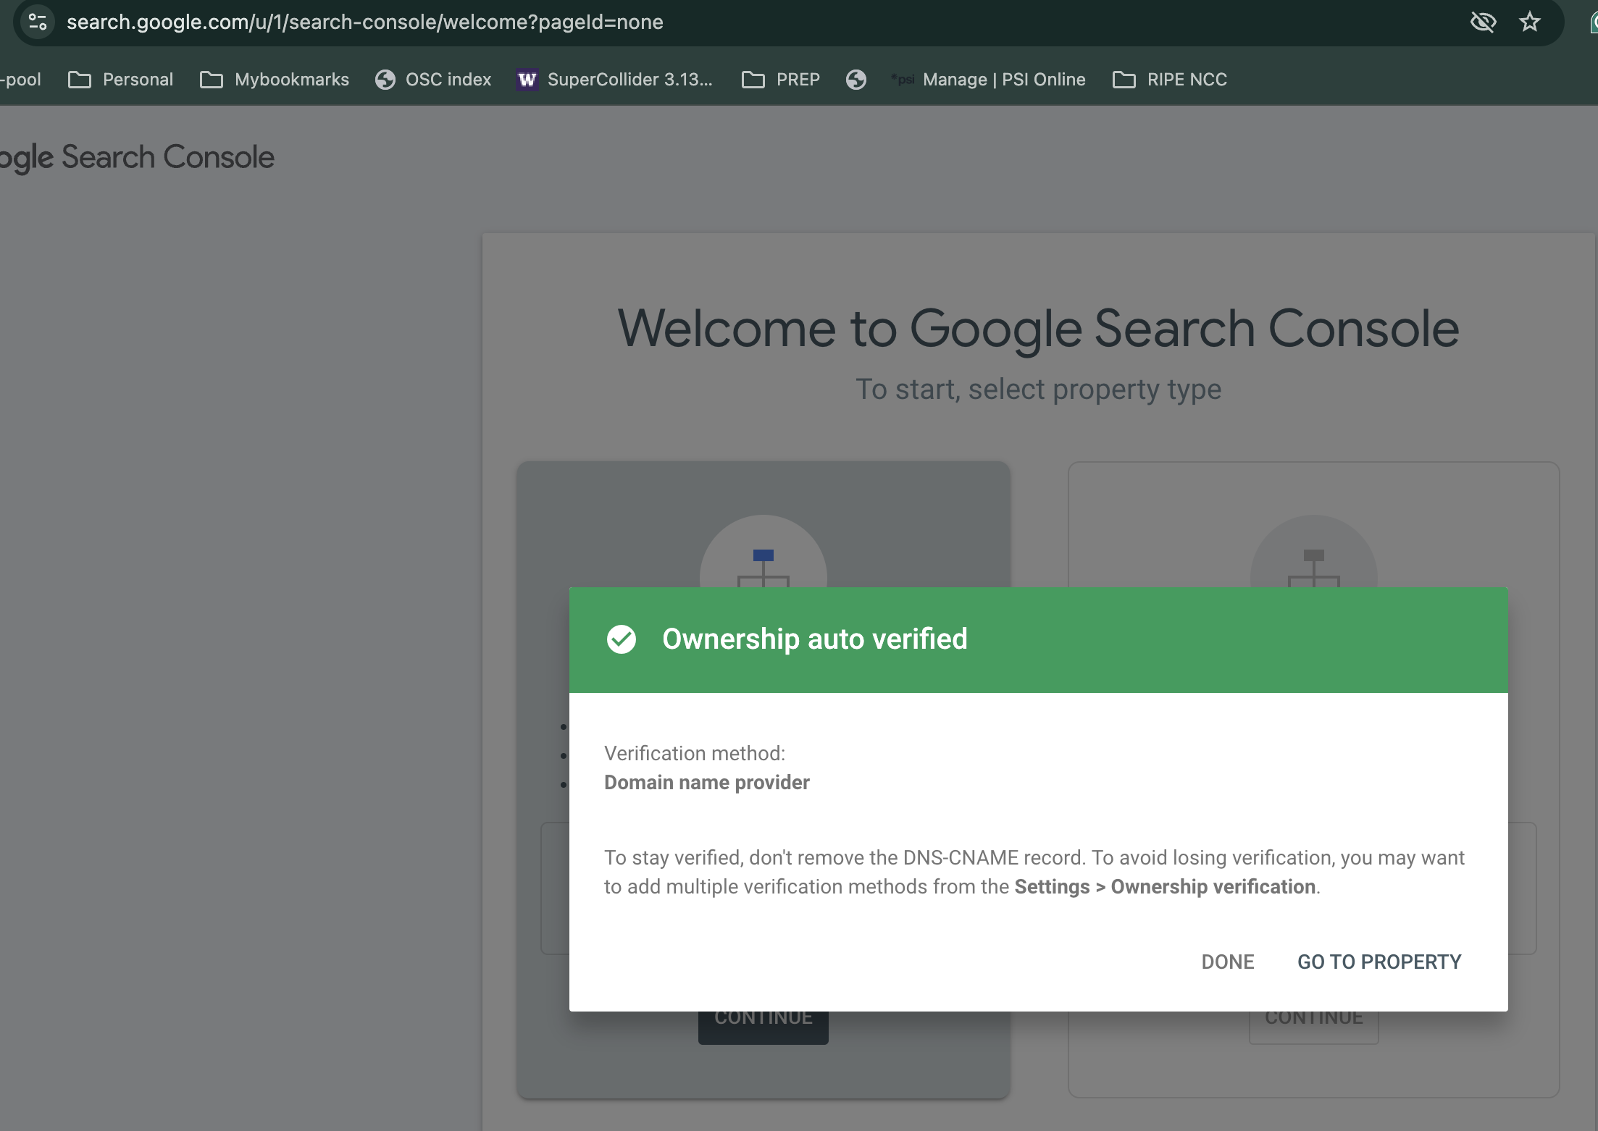Open the SuperCollider 3.13 bookmark
This screenshot has width=1598, height=1131.
pos(614,80)
